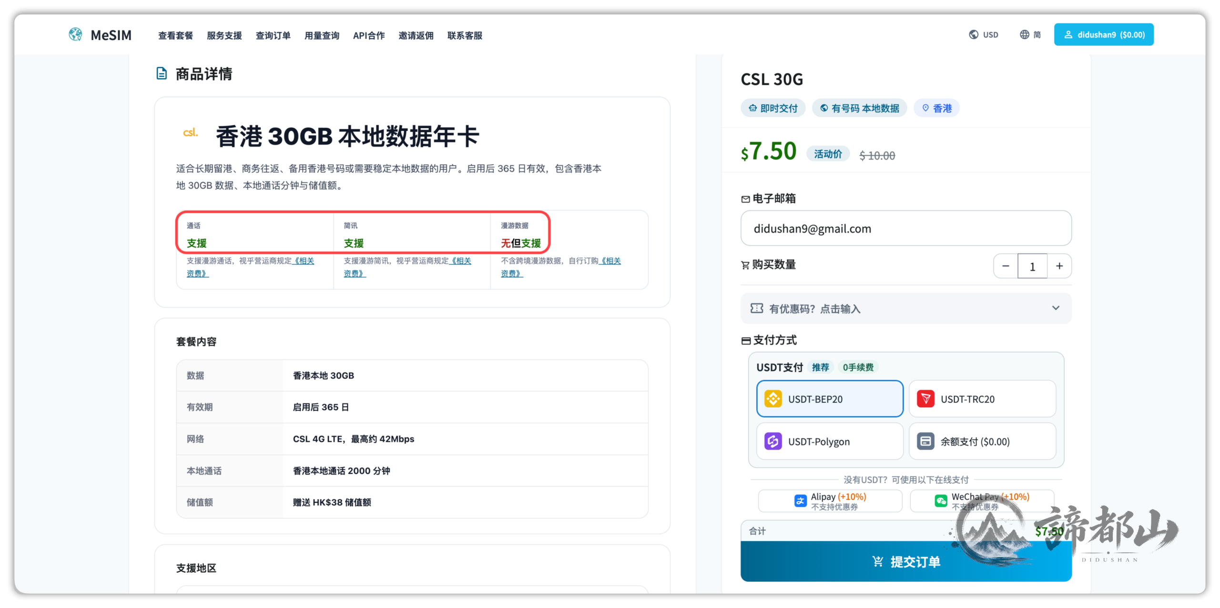Click the WeChat Pay logo icon

[x=941, y=501]
